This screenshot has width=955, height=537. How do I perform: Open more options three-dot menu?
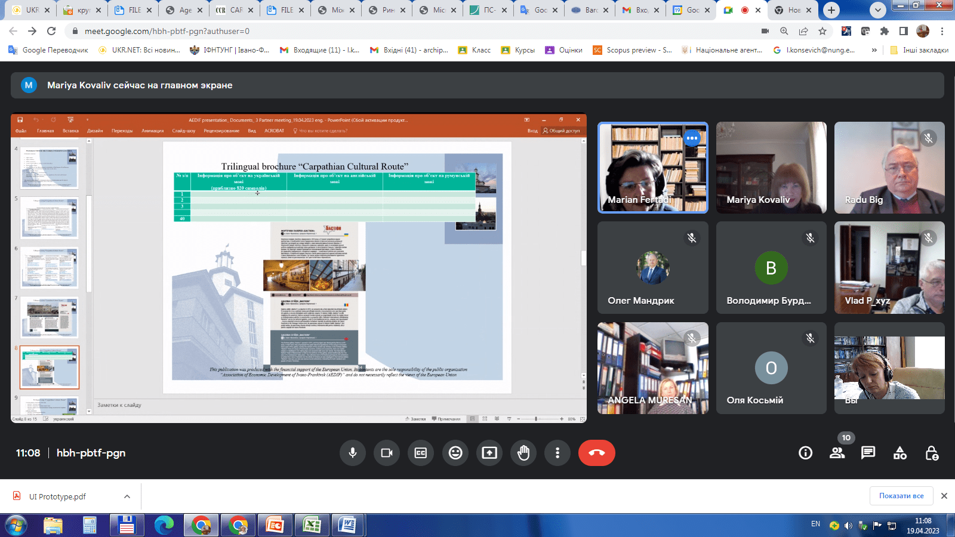[557, 453]
